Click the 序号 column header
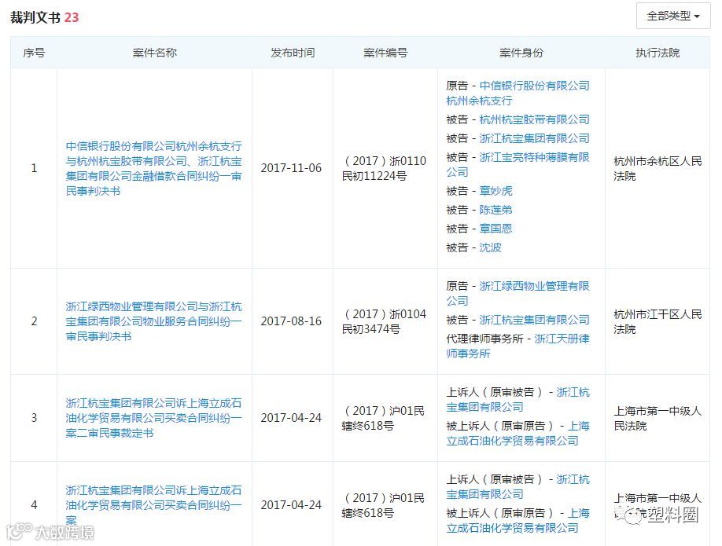The image size is (722, 546). tap(34, 53)
